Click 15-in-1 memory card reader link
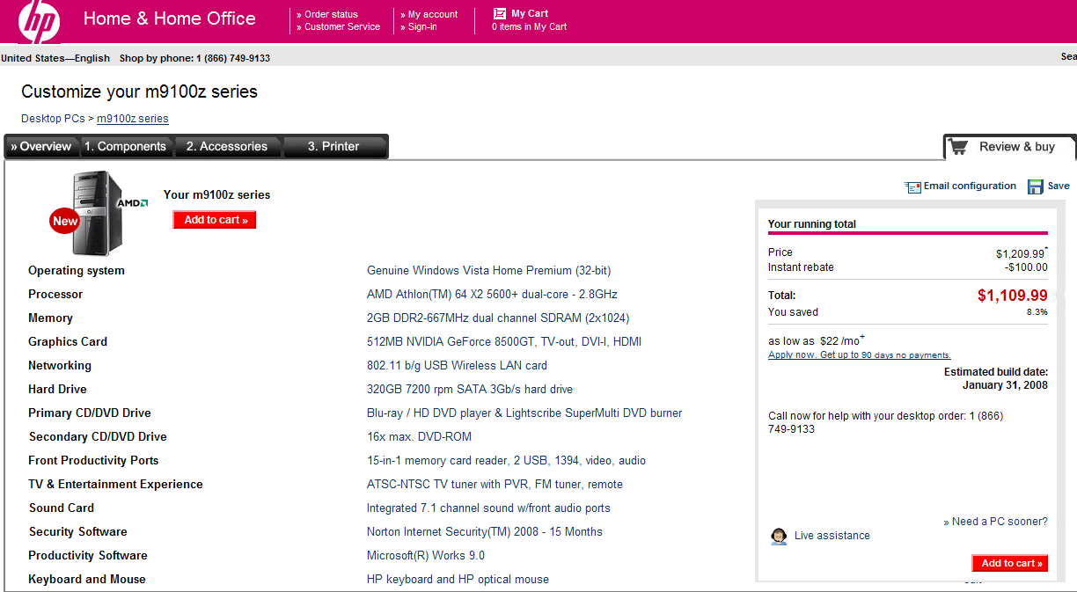This screenshot has width=1077, height=592. coord(506,461)
